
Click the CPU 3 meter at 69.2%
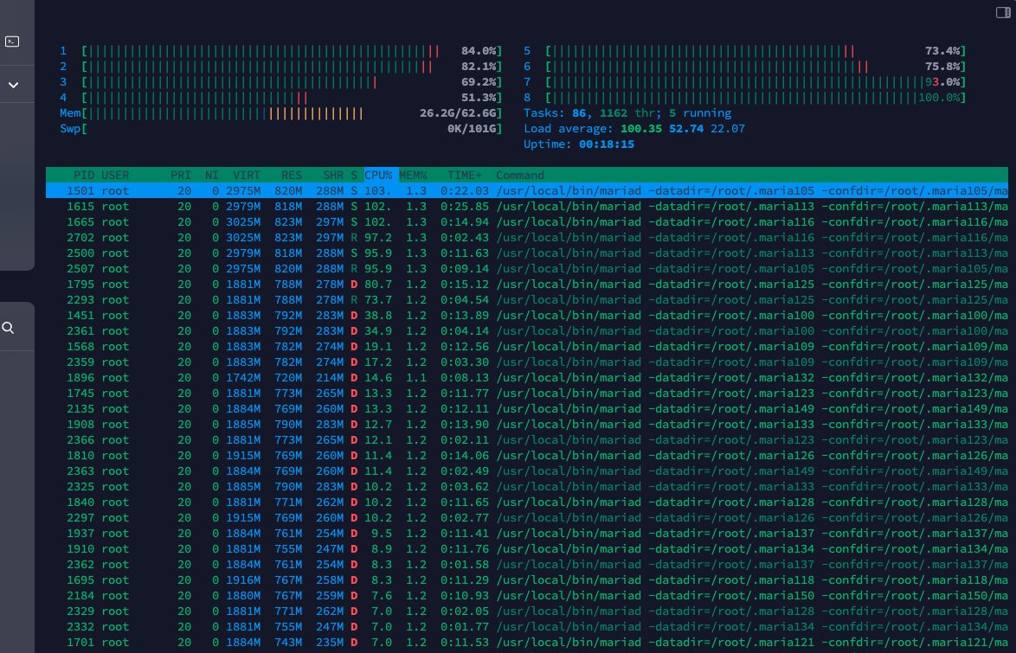coord(281,81)
